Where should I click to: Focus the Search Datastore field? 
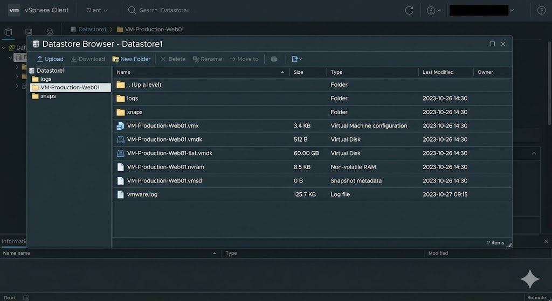click(165, 11)
